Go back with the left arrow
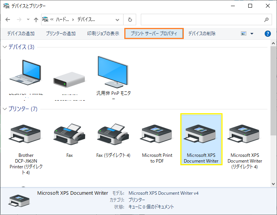Viewport: 277px width, 215px height. [x=8, y=20]
